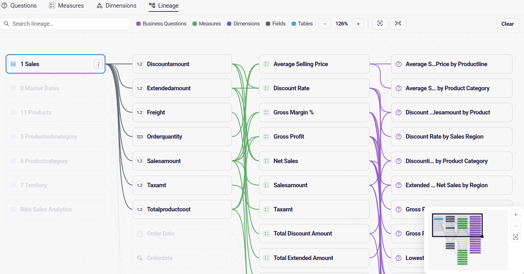Toggle the Business Questions legend filter
Viewport: 524px width, 274px height.
click(161, 24)
